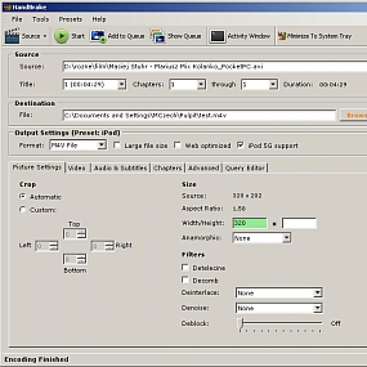Switch to the Chapters tab

[167, 168]
